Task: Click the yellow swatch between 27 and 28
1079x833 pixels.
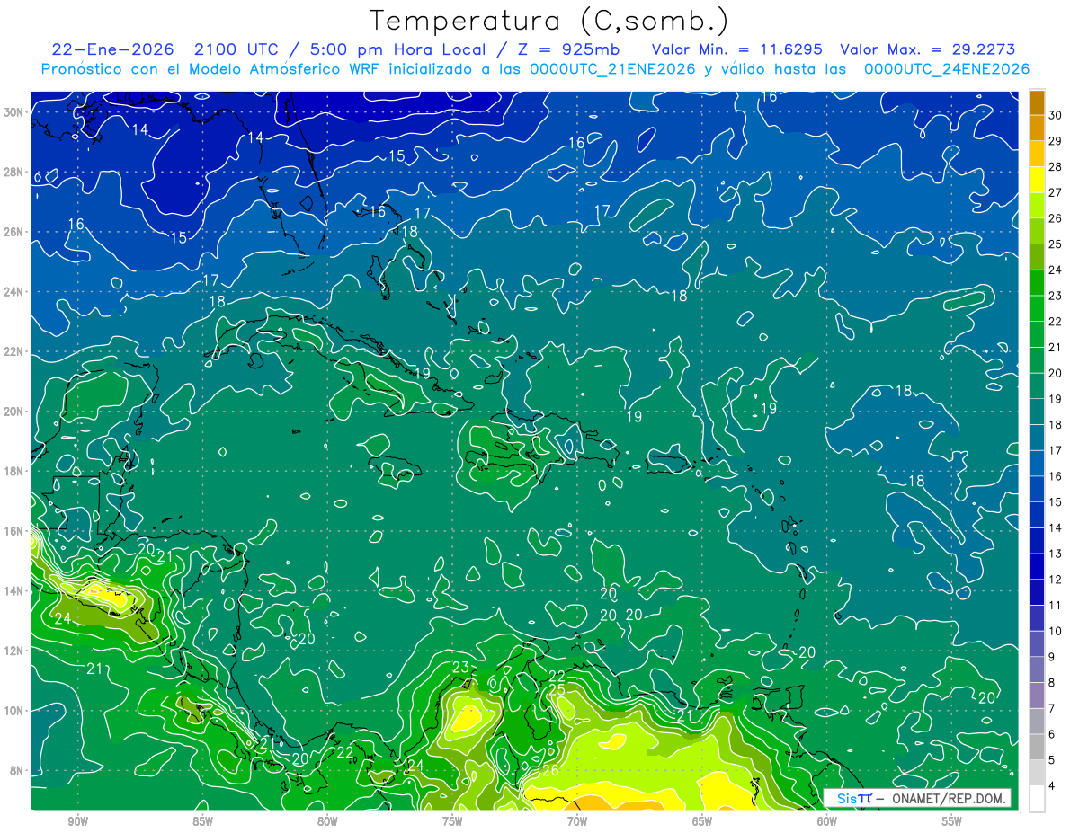Action: click(x=1037, y=180)
